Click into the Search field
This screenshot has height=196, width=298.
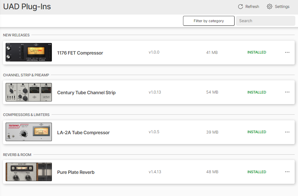coord(265,21)
